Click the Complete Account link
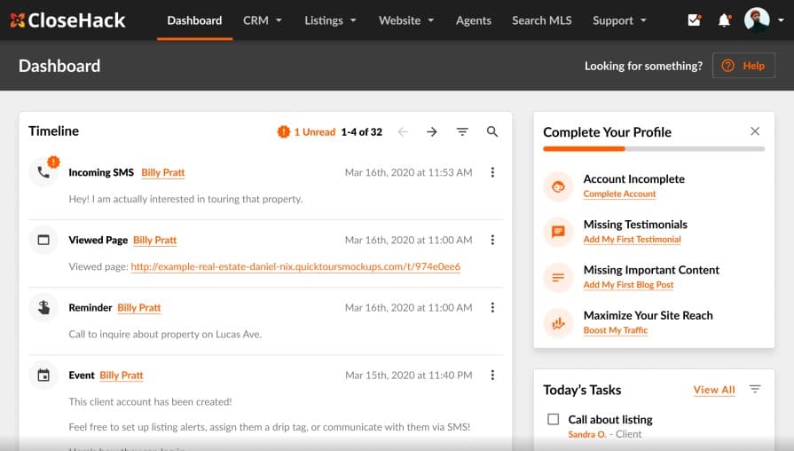Image resolution: width=794 pixels, height=451 pixels. (x=619, y=194)
